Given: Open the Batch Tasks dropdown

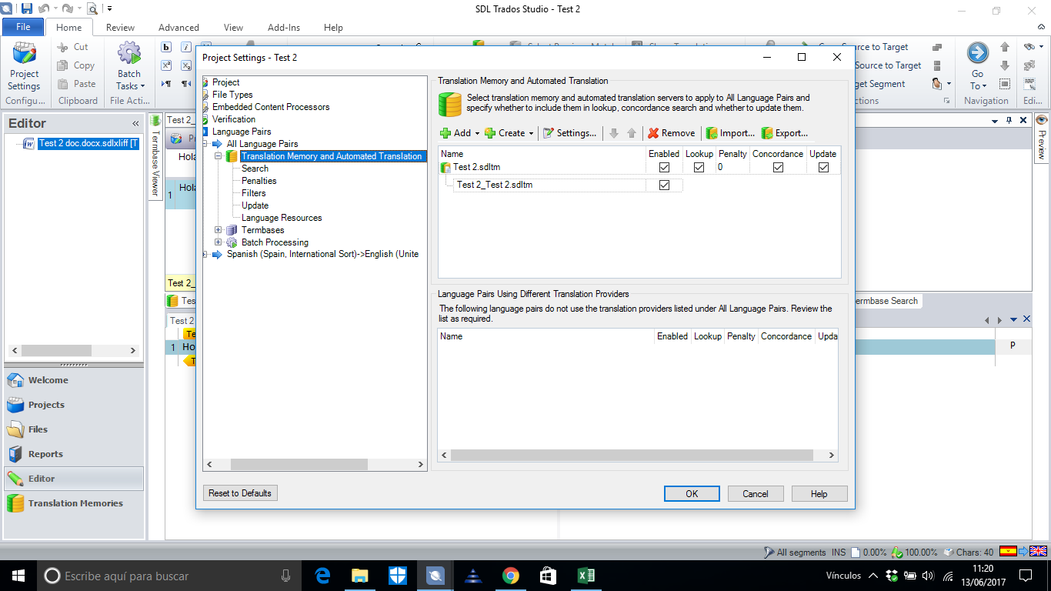Looking at the screenshot, I should (x=129, y=67).
